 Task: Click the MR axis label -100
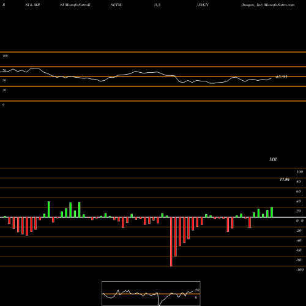[x=300, y=270]
